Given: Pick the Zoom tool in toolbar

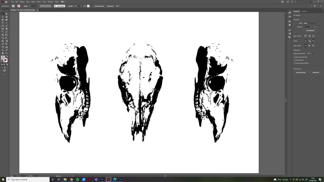Looking at the screenshot, I should [6, 53].
